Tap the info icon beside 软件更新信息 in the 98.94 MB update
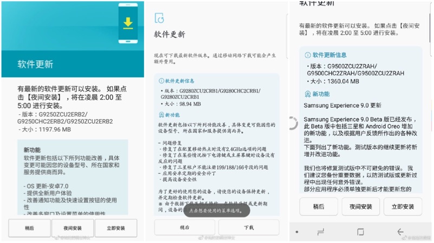 161,81
